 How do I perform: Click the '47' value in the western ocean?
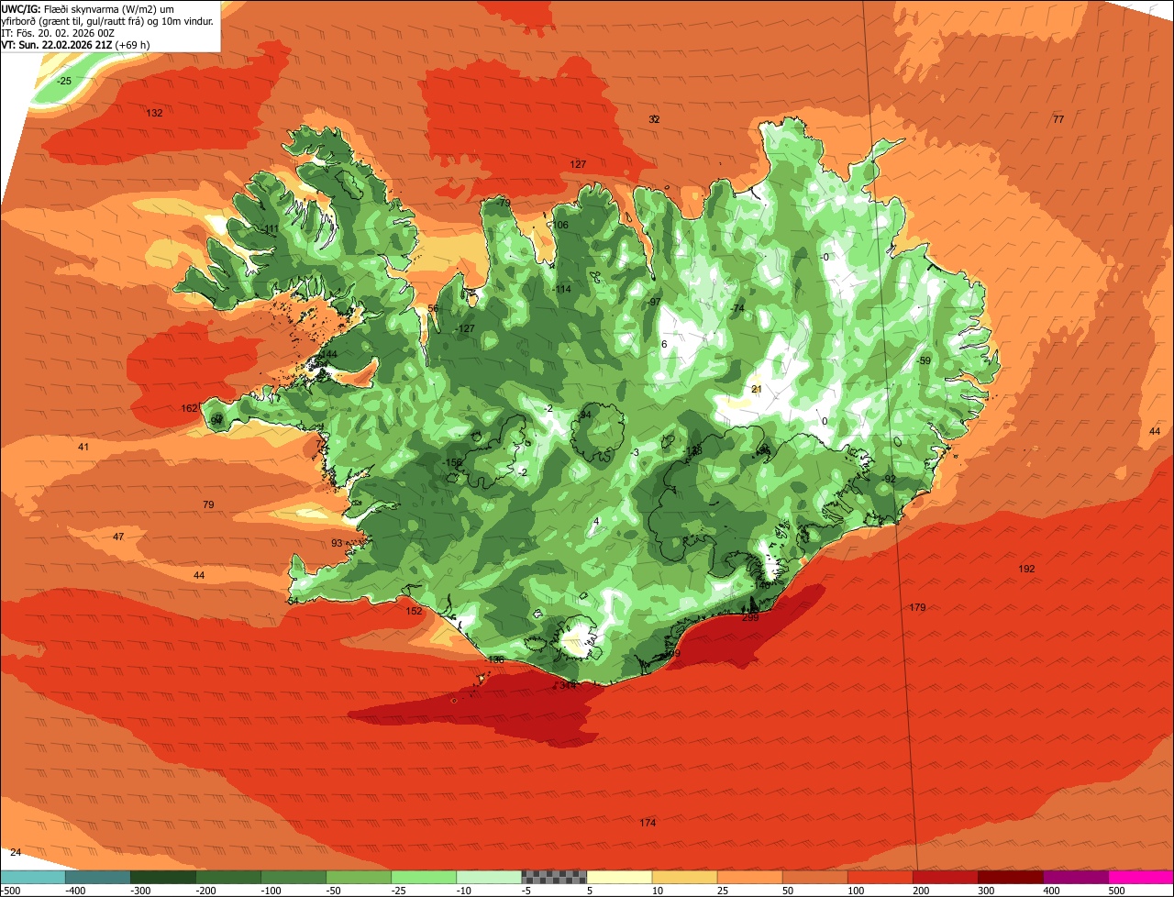click(x=118, y=537)
